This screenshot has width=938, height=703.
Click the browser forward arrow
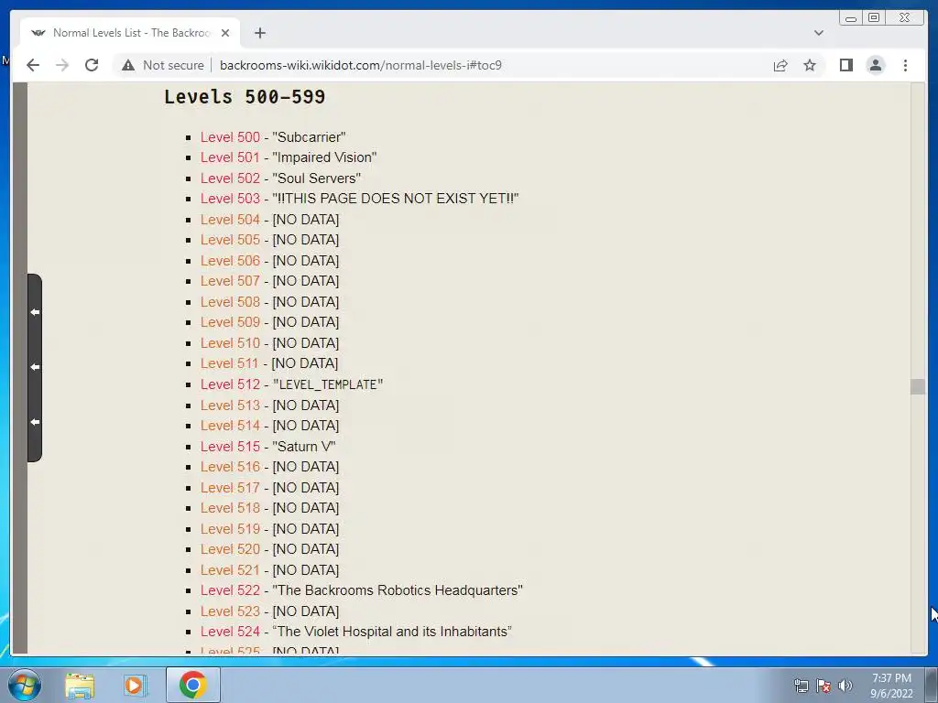tap(62, 65)
